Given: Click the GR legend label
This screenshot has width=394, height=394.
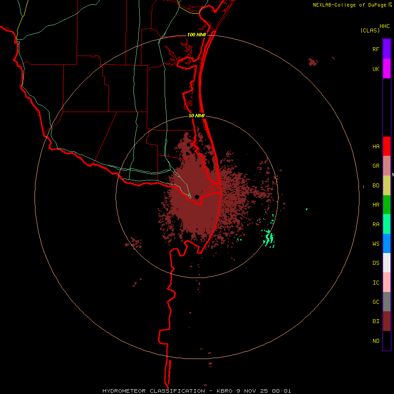Looking at the screenshot, I should click(376, 166).
